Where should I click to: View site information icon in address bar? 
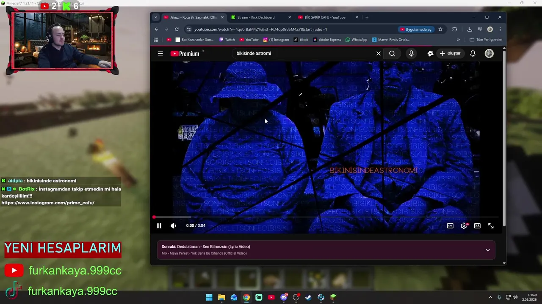click(189, 29)
